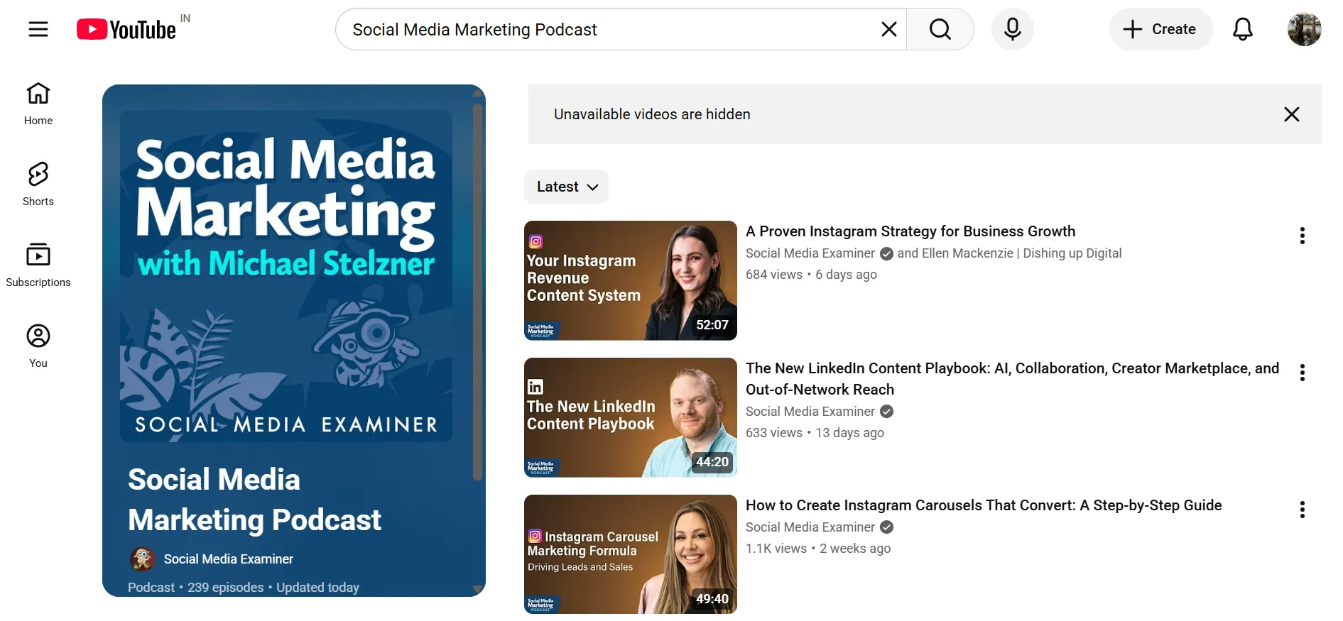Play the 'Your Instagram Revenue Content System' thumbnail
Screen dimensions: 1343x621
click(631, 280)
